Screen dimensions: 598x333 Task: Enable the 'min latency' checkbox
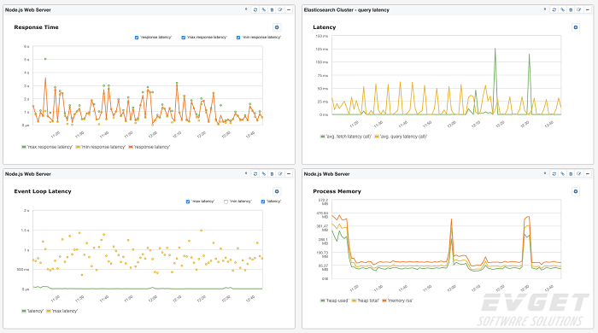pos(226,202)
